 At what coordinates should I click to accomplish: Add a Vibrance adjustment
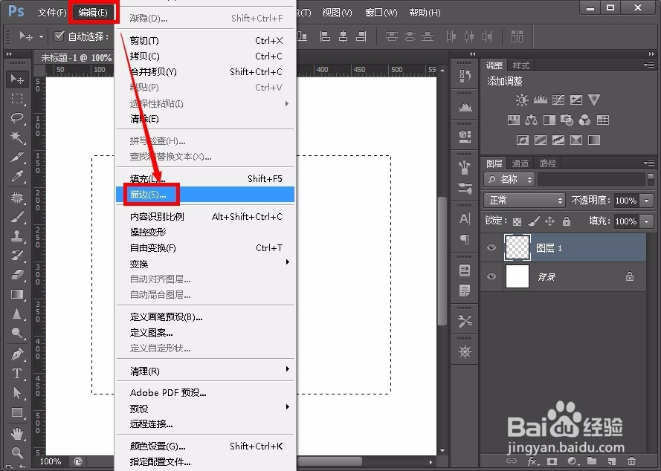pos(594,100)
